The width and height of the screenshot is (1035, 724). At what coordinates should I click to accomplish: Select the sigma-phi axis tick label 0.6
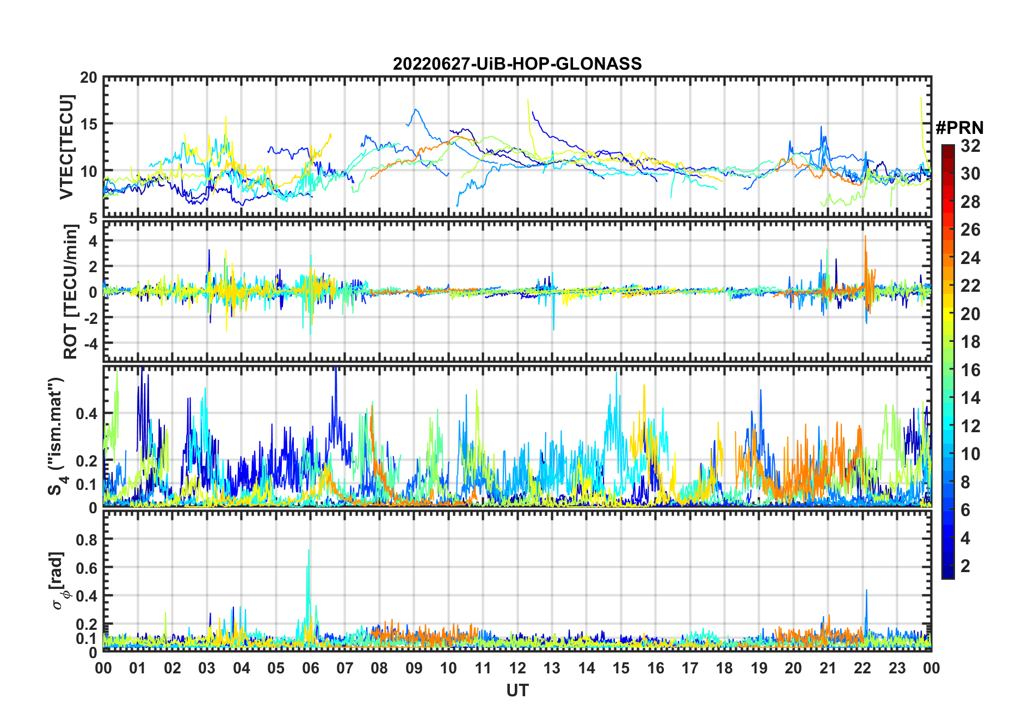[x=87, y=568]
